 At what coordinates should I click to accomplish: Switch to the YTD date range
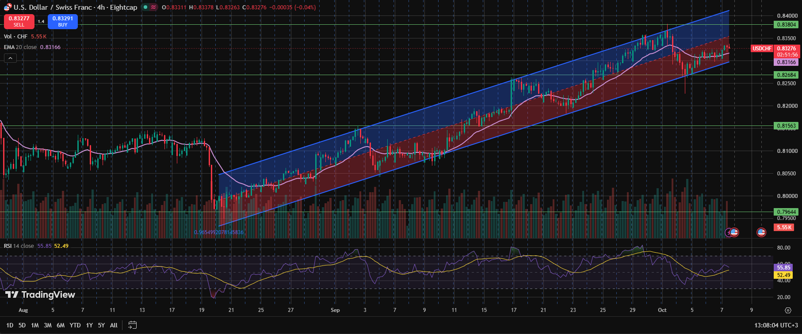point(75,325)
